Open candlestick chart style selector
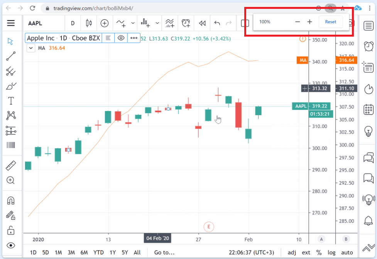The width and height of the screenshot is (377, 259). 89,23
